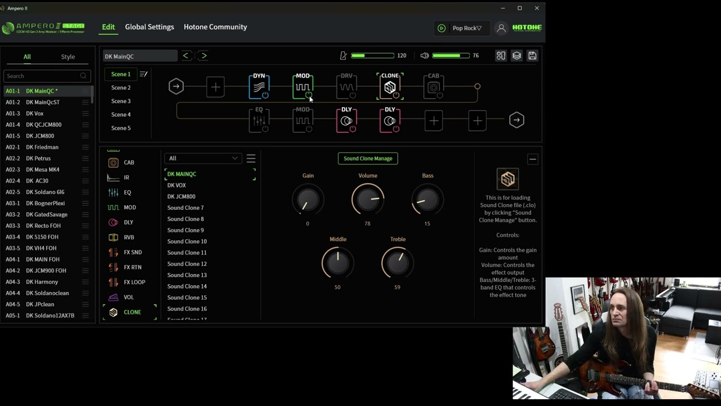The width and height of the screenshot is (721, 406).
Task: Switch patch list to Style tab
Action: click(x=68, y=56)
